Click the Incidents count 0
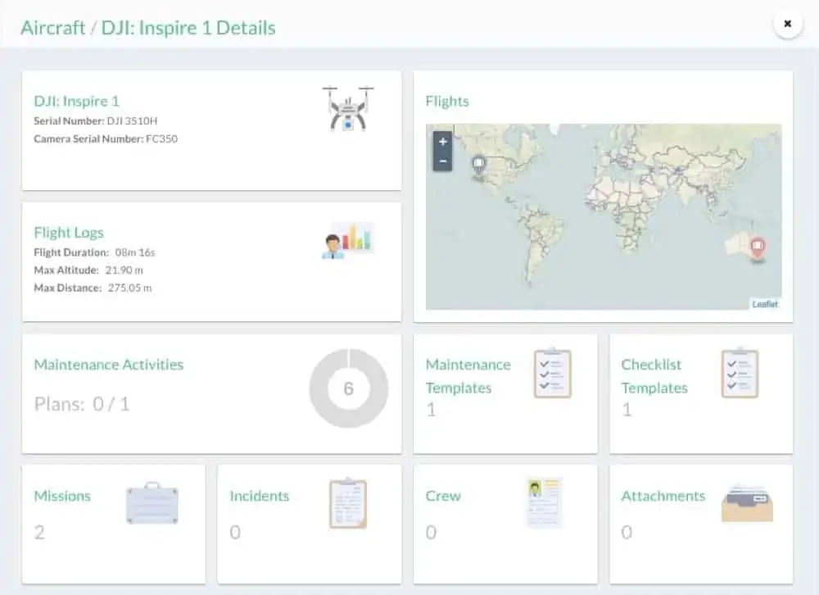This screenshot has width=819, height=595. (235, 532)
